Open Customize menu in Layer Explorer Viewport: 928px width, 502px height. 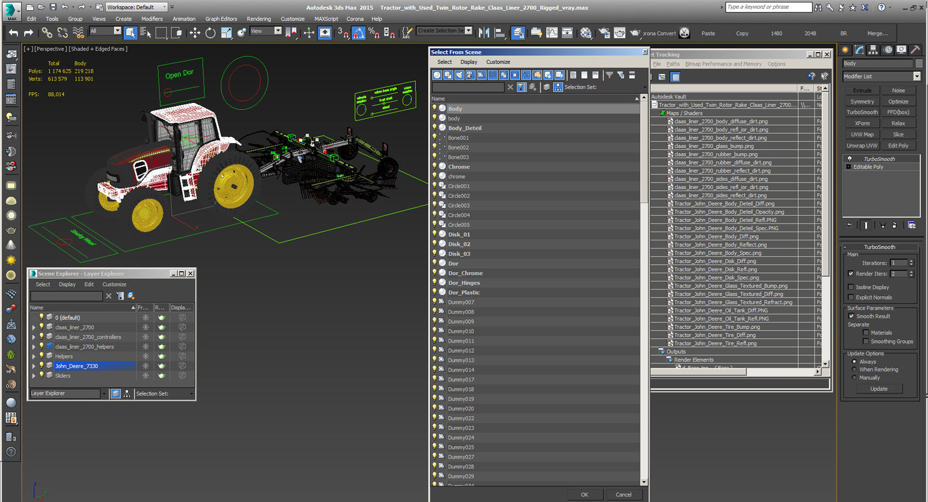tap(114, 284)
